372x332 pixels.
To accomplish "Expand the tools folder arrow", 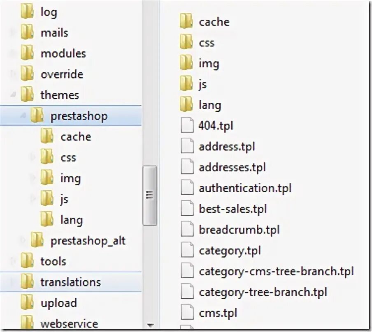I will [13, 261].
